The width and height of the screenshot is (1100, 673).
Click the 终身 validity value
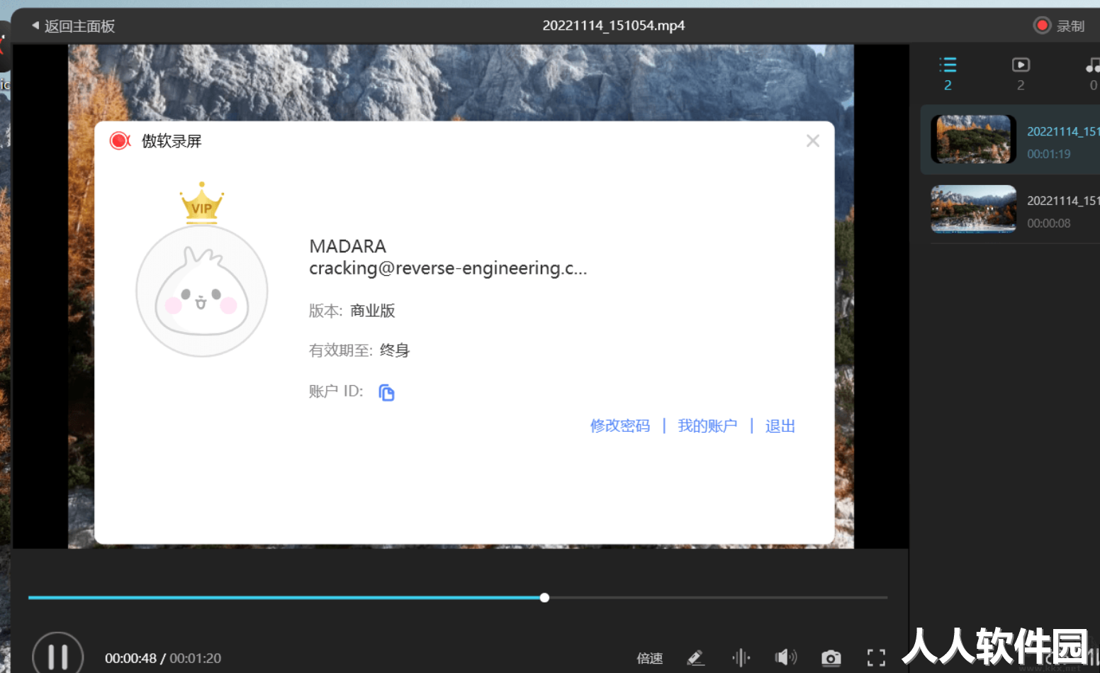pos(395,350)
